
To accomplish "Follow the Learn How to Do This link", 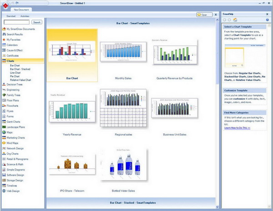I will click(237, 128).
